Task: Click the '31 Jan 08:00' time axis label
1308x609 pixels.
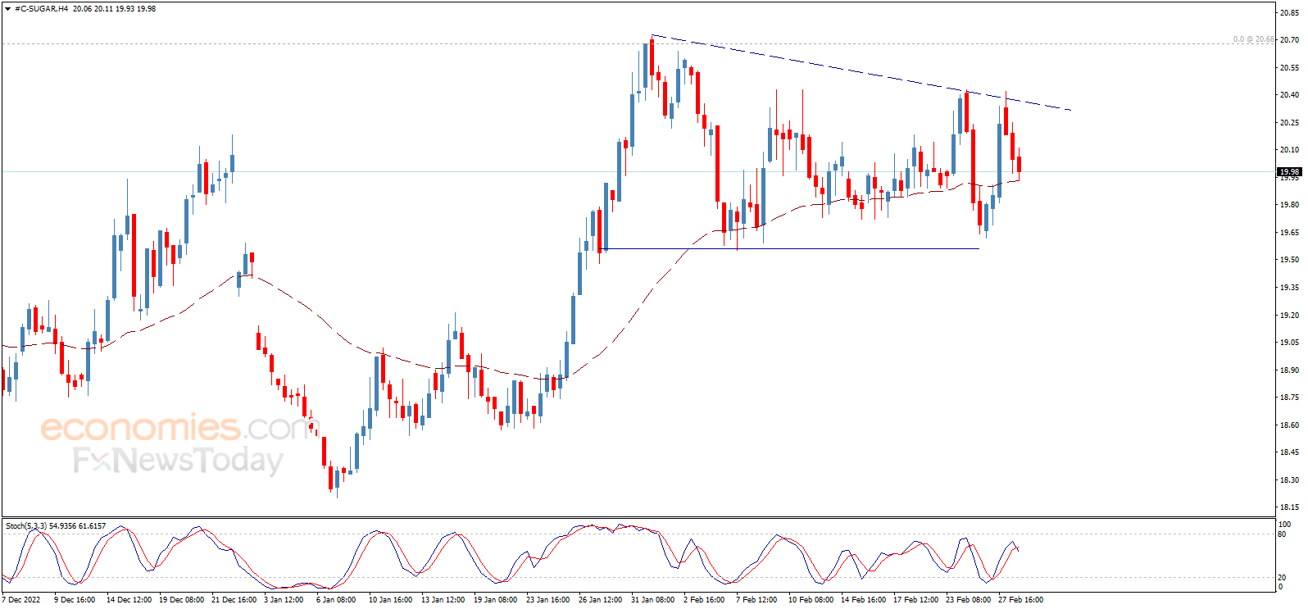Action: (653, 600)
